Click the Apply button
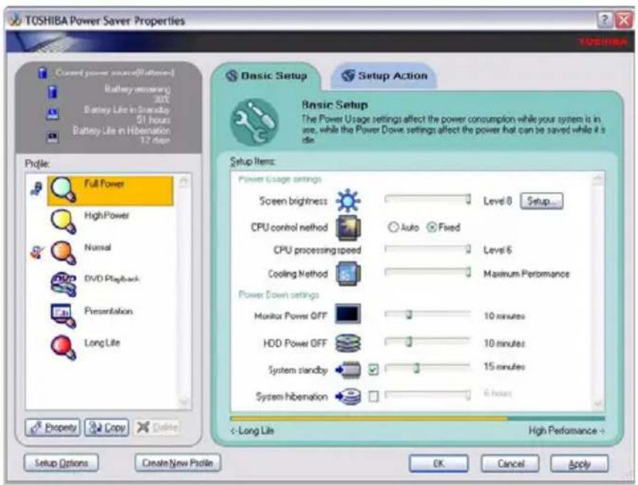The height and width of the screenshot is (485, 638). [x=580, y=464]
